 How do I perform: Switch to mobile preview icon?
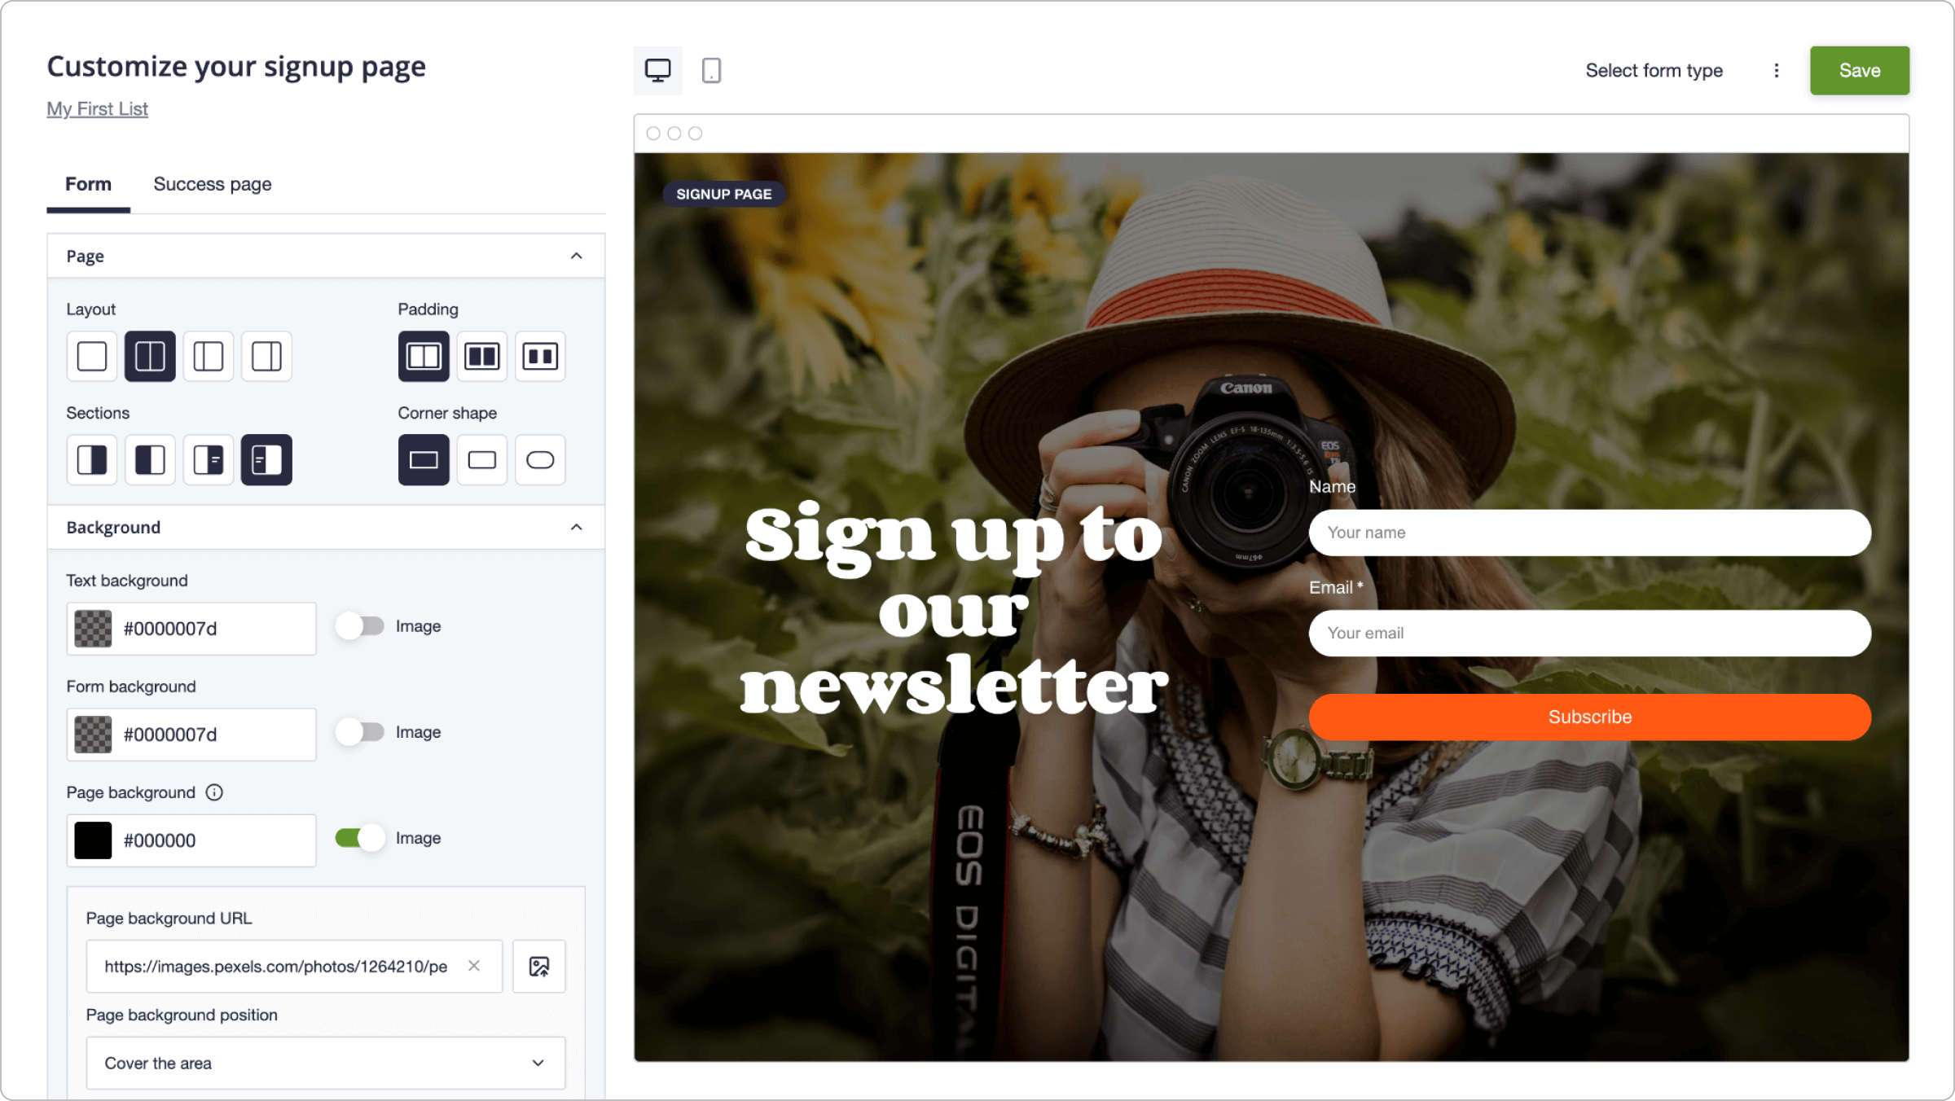click(x=711, y=71)
